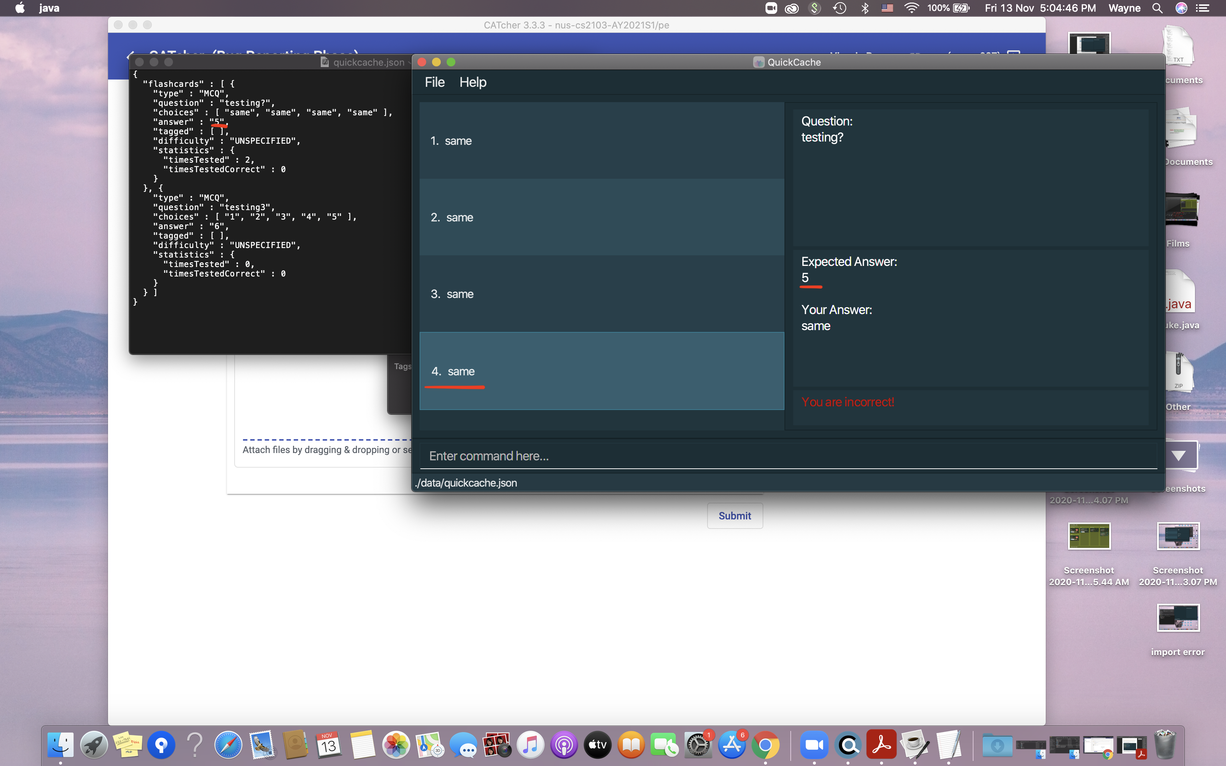Screen dimensions: 1226x766
Task: Open Adobe Acrobat from the dock
Action: point(881,745)
